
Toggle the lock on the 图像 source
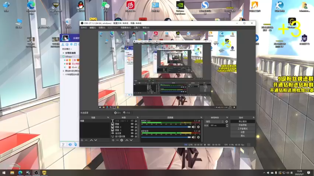136,124
